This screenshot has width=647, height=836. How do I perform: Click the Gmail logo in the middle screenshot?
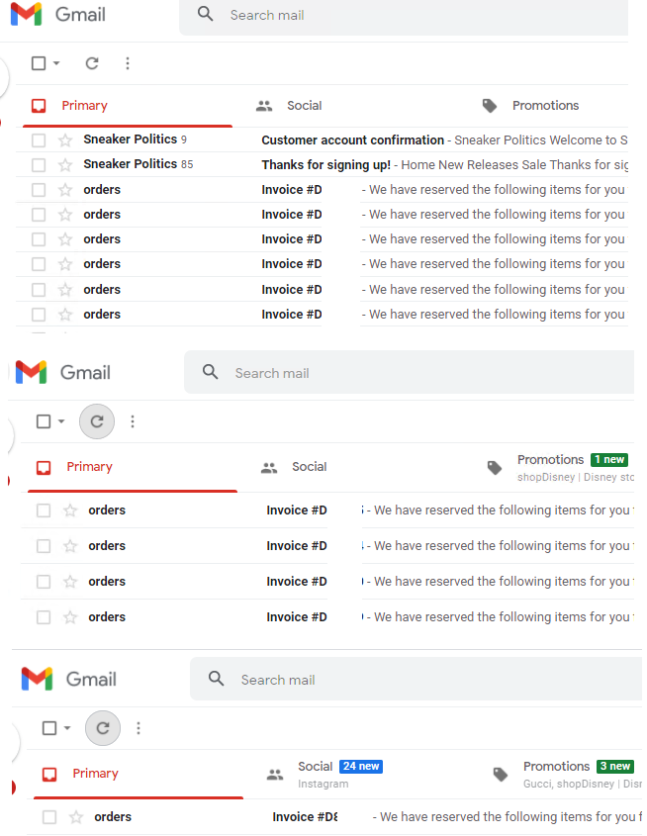pyautogui.click(x=63, y=372)
